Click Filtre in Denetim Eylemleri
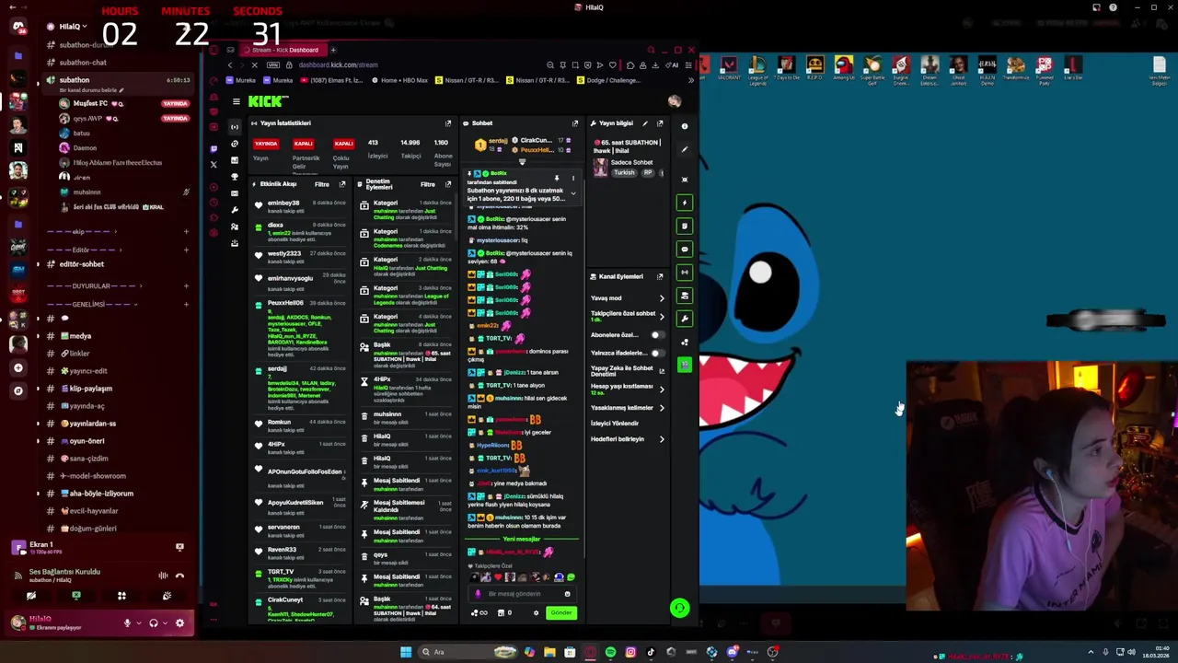Screen dimensions: 1178x663 pos(428,184)
